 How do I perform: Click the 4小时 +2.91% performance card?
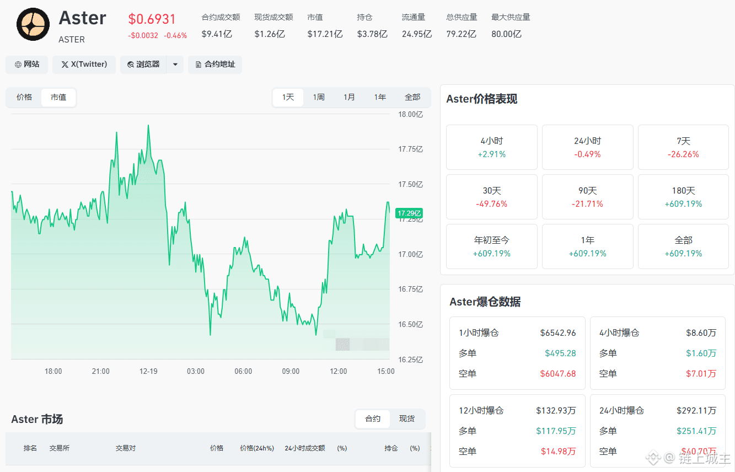click(x=492, y=147)
